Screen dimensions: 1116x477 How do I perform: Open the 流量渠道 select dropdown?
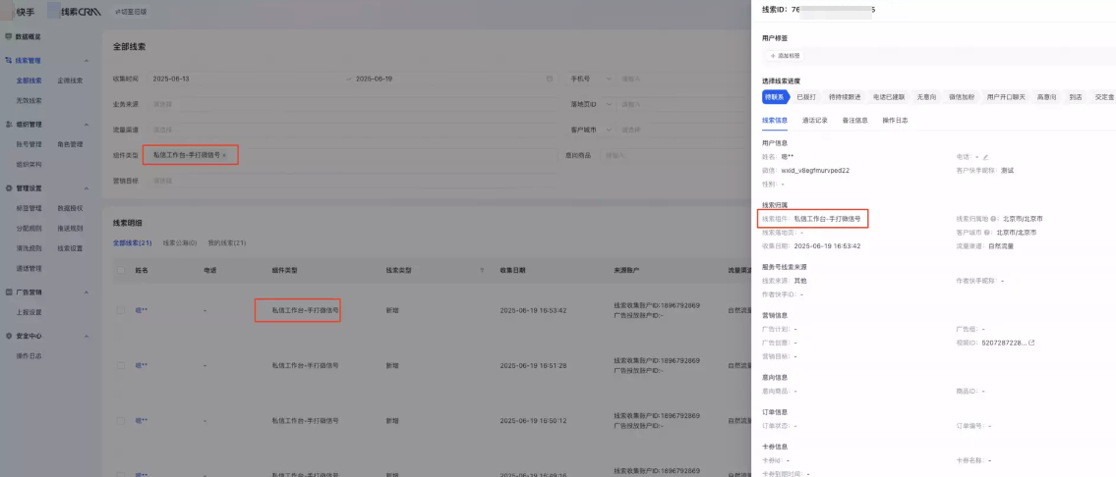[x=352, y=131]
